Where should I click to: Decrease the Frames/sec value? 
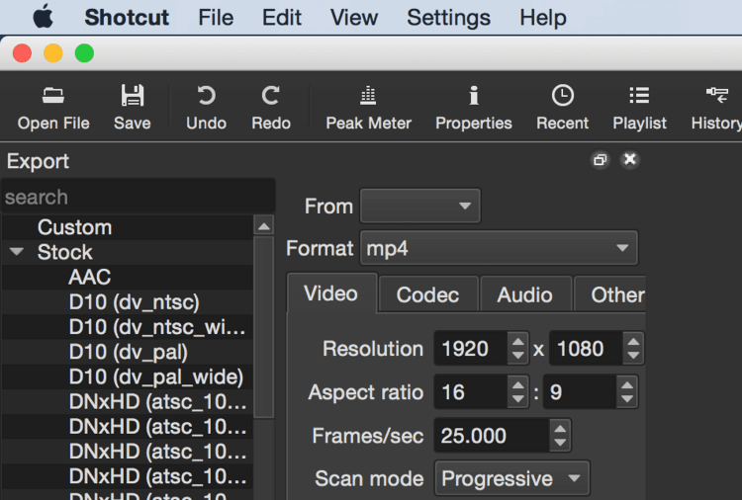[560, 443]
